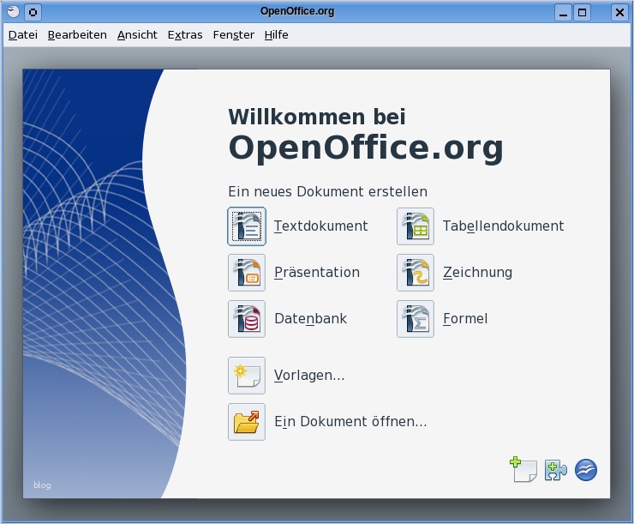Click the Vorlagen templates icon

click(247, 376)
